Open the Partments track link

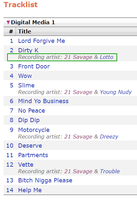pos(33,155)
